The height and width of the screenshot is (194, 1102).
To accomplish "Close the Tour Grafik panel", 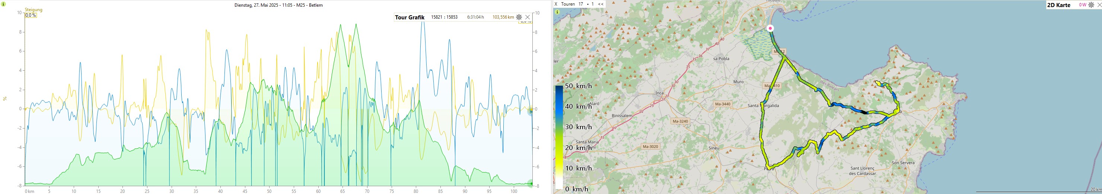I will click(x=528, y=17).
